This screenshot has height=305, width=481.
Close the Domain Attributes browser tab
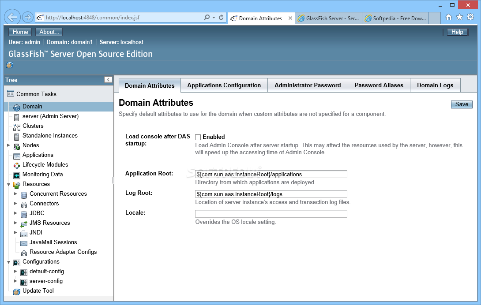(x=290, y=19)
